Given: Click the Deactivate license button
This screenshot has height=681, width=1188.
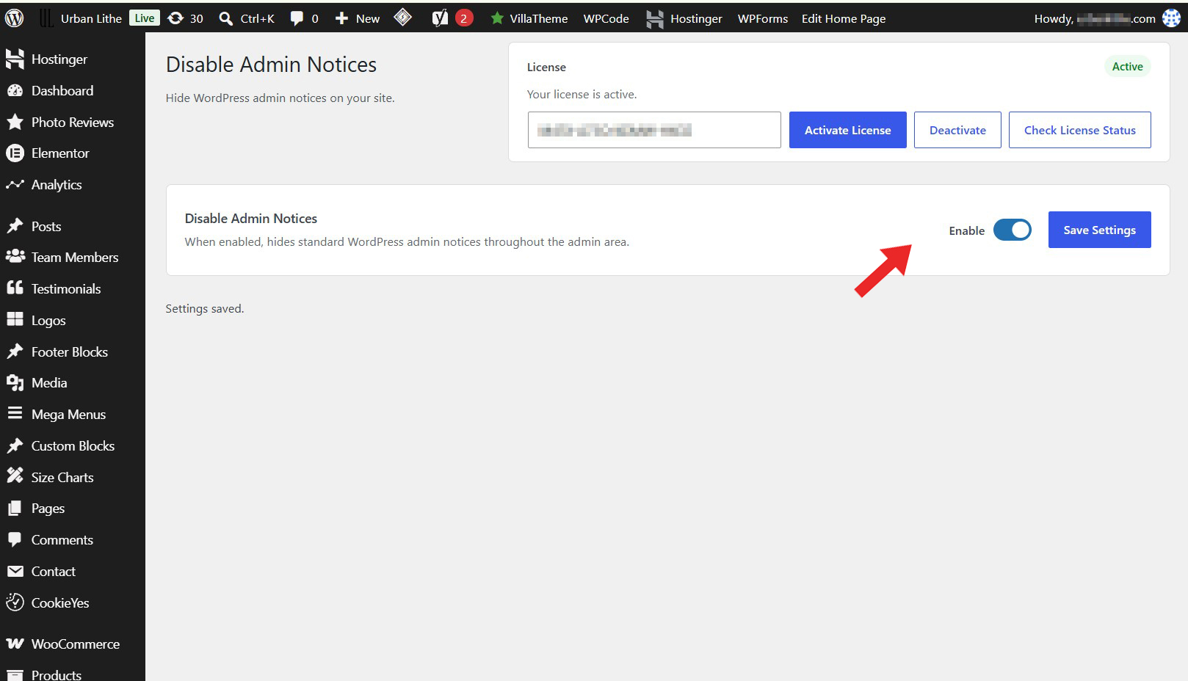Looking at the screenshot, I should pyautogui.click(x=957, y=130).
